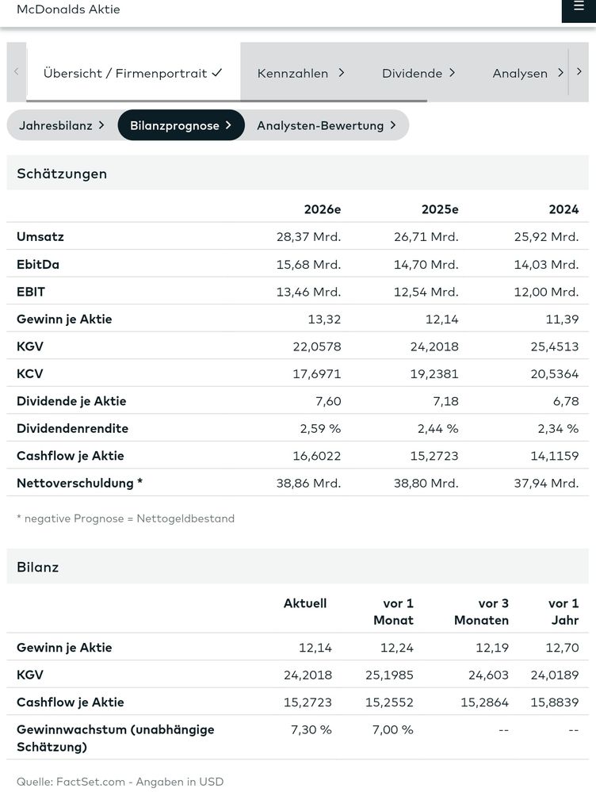Open Analysten-Bewertung section
Screen dimensions: 596x792
coord(327,125)
